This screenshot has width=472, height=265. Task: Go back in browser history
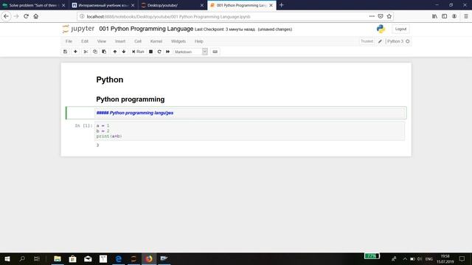(x=6, y=16)
